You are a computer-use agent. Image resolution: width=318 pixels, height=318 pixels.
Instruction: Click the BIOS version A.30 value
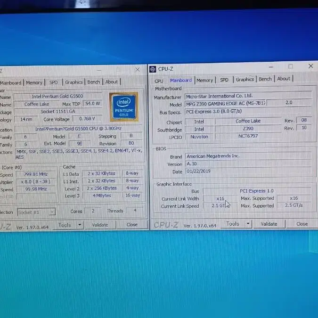[x=248, y=163]
